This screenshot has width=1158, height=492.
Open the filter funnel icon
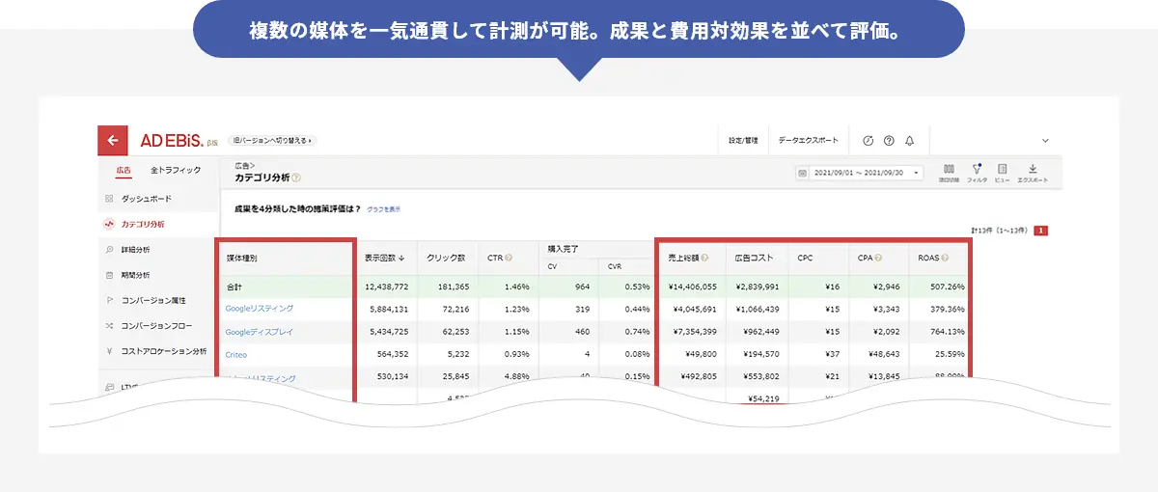[x=977, y=172]
